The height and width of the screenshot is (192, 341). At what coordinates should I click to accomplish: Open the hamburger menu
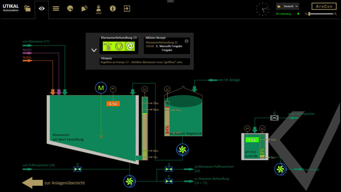(x=56, y=9)
